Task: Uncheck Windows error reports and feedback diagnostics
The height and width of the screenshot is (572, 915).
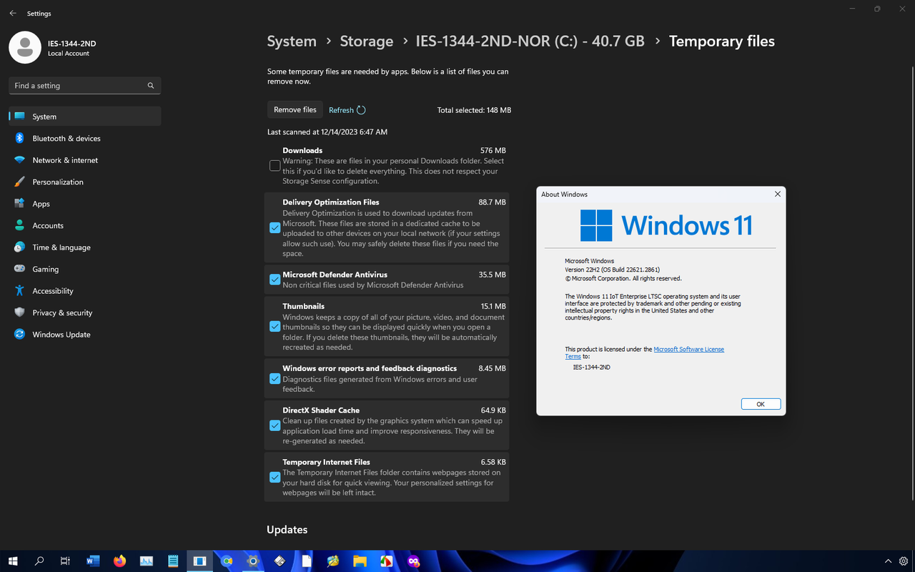Action: pyautogui.click(x=274, y=379)
